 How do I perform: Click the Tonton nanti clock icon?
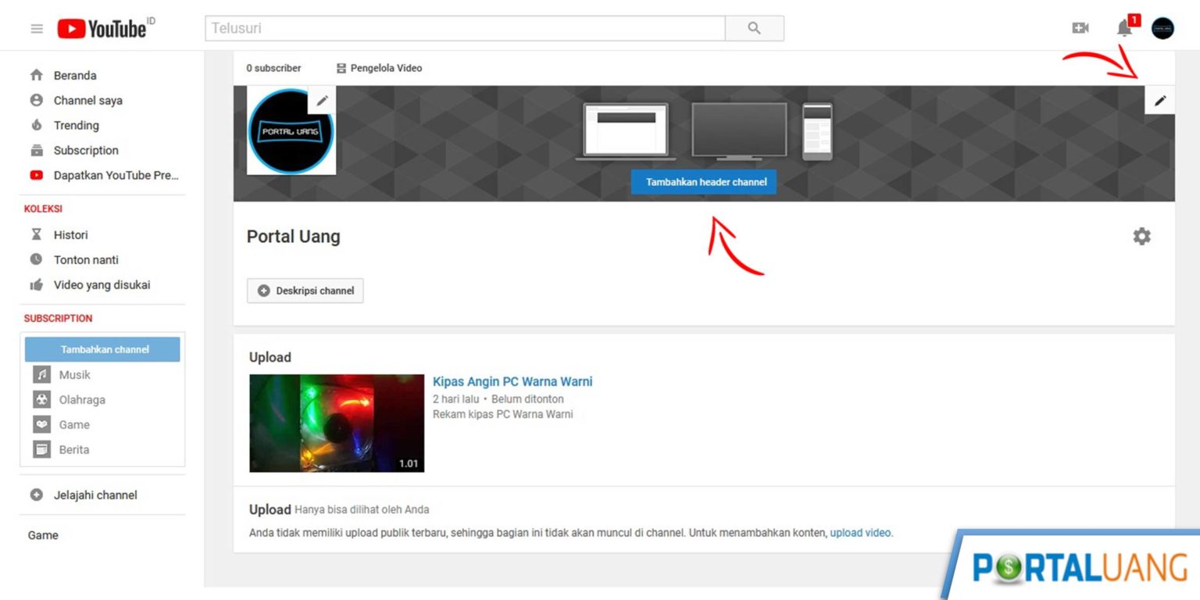click(x=36, y=259)
